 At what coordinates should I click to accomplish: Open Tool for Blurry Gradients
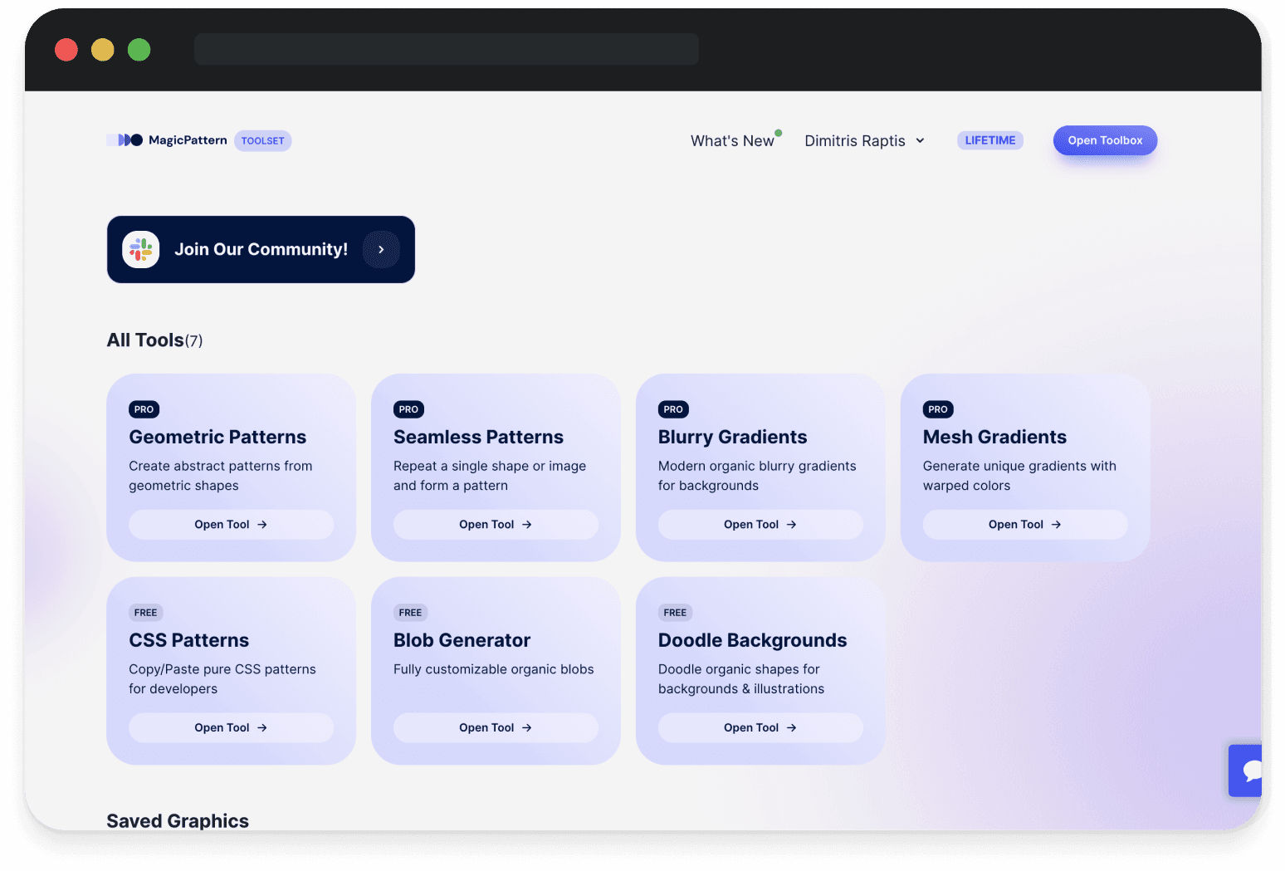point(760,525)
